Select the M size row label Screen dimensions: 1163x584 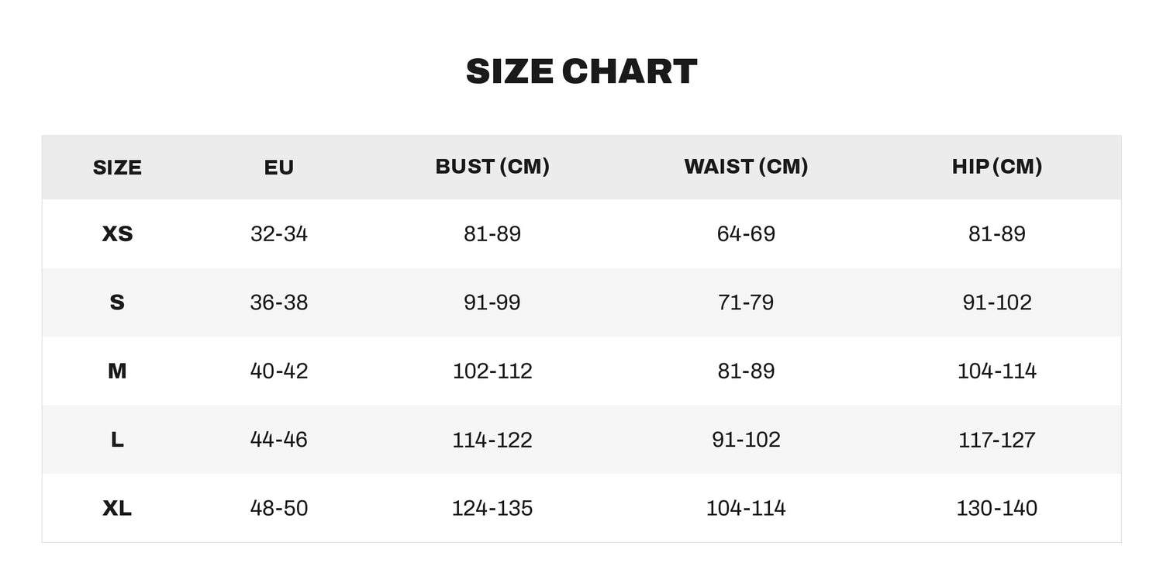(x=117, y=371)
